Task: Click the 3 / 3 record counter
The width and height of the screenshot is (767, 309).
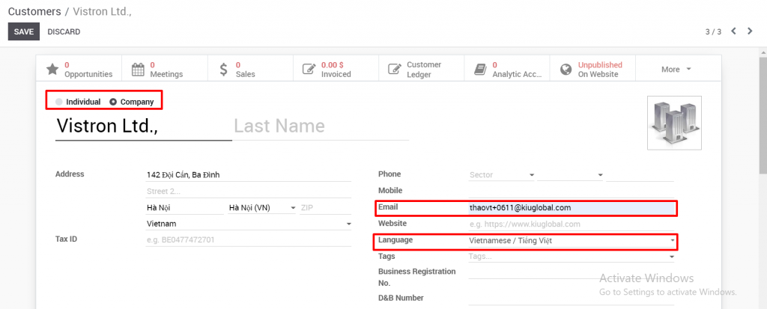Action: click(713, 31)
